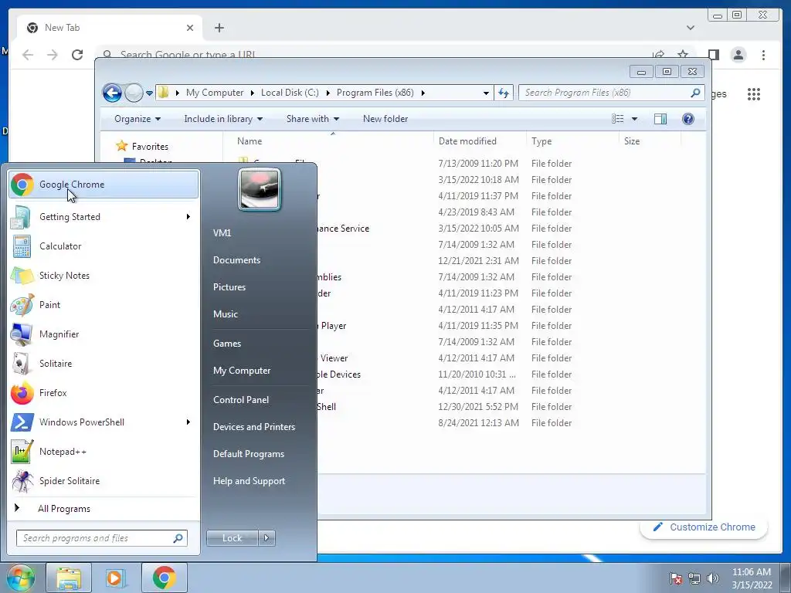
Task: Open address bar history dropdown
Action: (x=486, y=93)
